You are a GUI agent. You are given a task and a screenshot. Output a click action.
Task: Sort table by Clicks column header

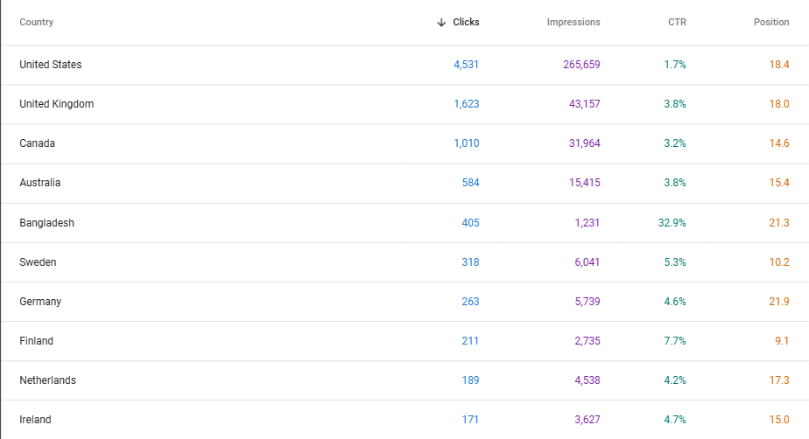click(466, 23)
